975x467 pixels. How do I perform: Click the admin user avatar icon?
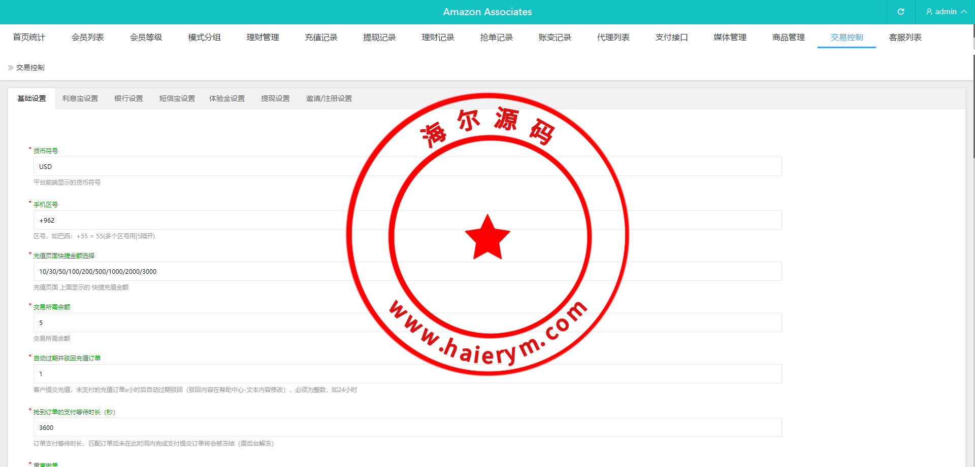(929, 12)
